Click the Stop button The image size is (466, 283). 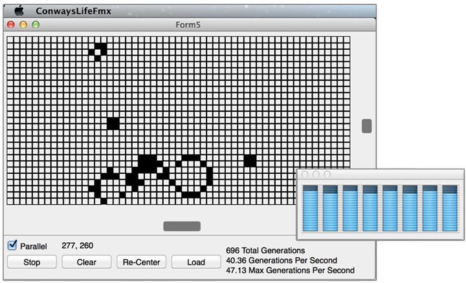click(x=32, y=262)
